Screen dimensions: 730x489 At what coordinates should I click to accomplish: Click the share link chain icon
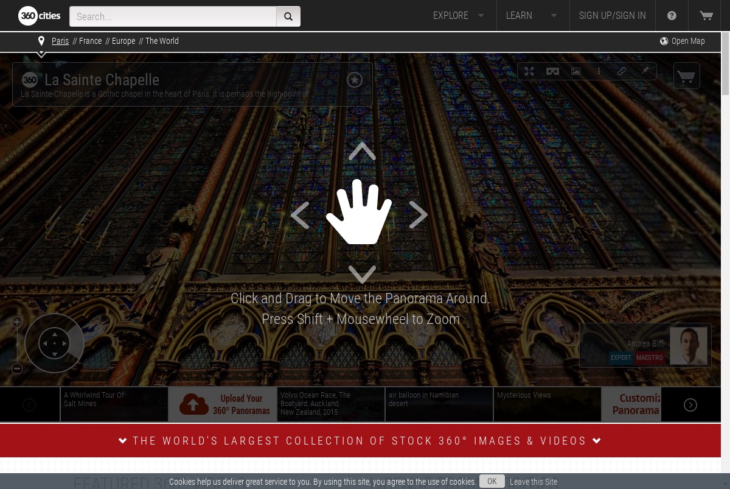pos(622,71)
